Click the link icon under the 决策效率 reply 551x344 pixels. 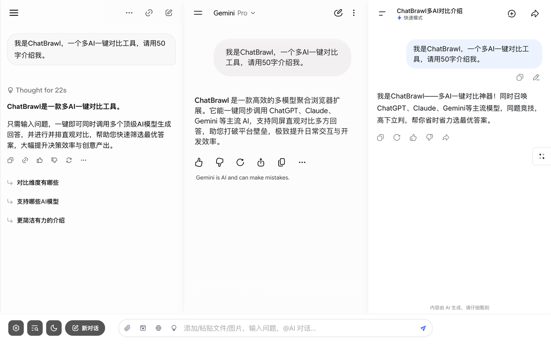point(25,160)
